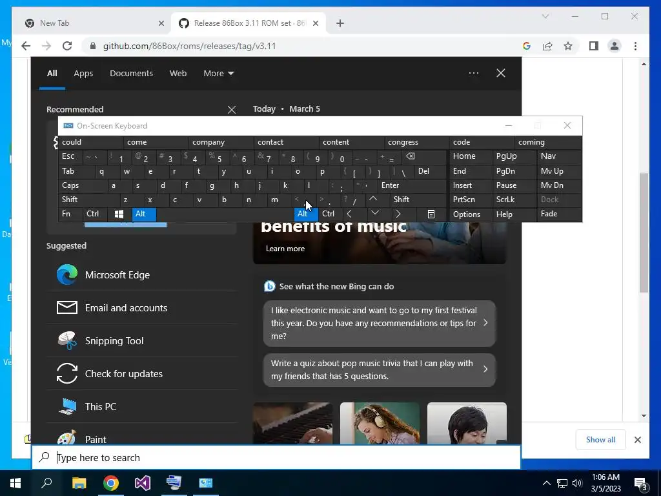
Task: Open a new Chrome tab with plus
Action: coord(340,23)
